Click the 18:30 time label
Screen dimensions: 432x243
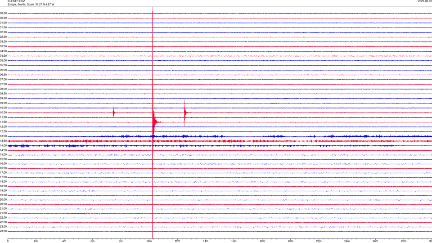(3, 186)
